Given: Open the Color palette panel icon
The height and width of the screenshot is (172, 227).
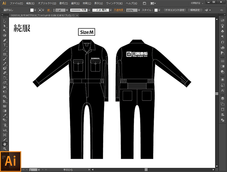Looking at the screenshot, I should click(x=222, y=48).
